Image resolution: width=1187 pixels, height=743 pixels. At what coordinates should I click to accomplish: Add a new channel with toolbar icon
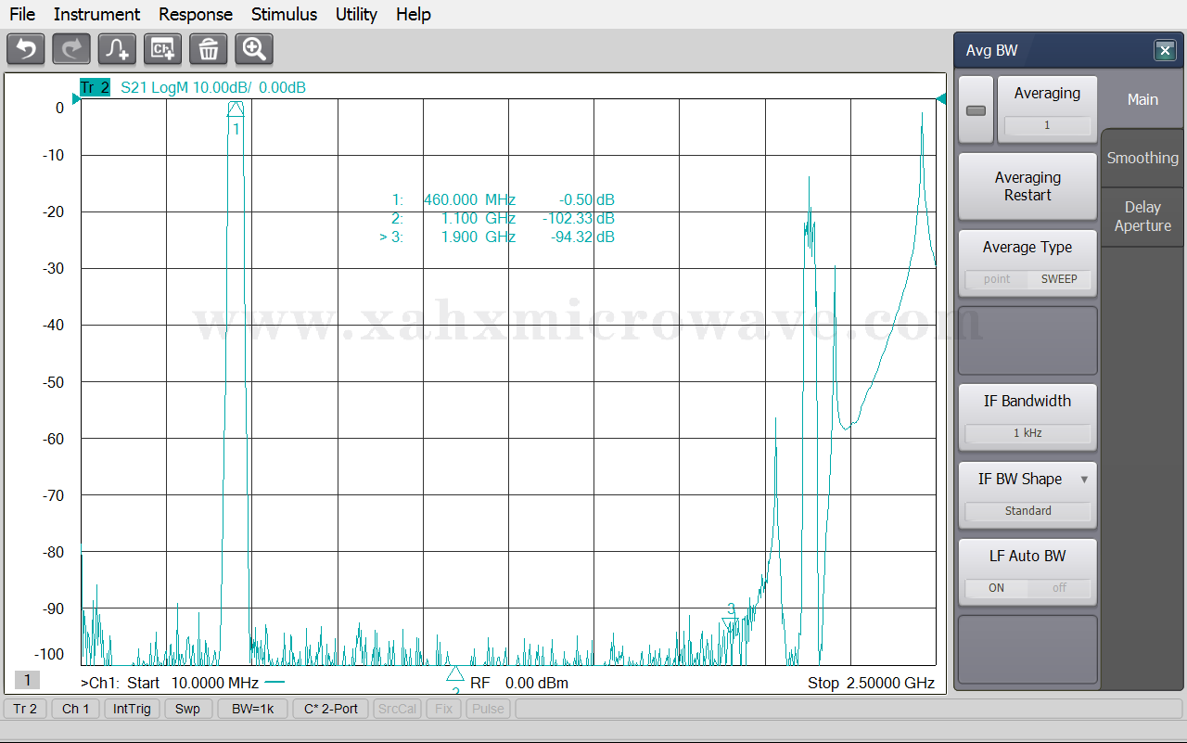(x=162, y=49)
